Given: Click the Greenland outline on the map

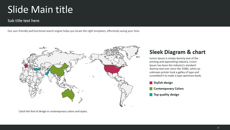Looking at the screenshot, I should point(130,52).
